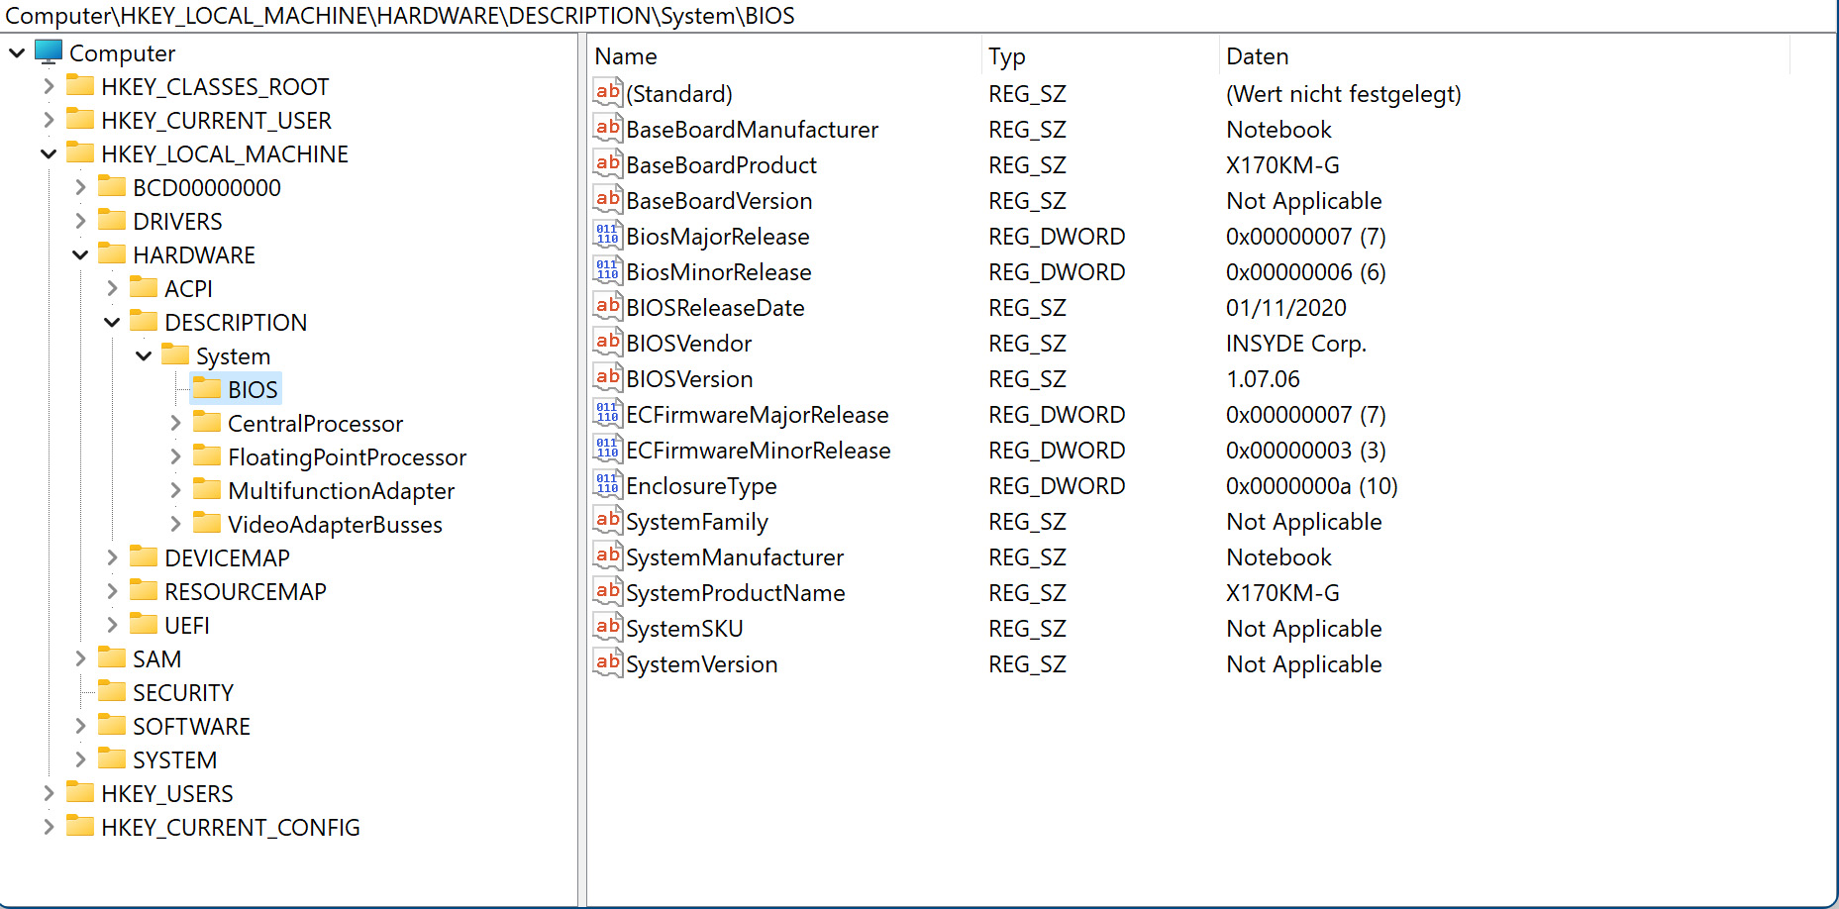Expand the BCD00000000 key
1839x909 pixels.
click(x=80, y=187)
